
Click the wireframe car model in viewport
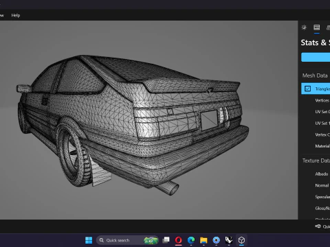pyautogui.click(x=133, y=123)
